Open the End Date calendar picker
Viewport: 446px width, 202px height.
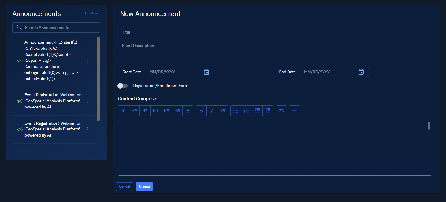point(361,72)
